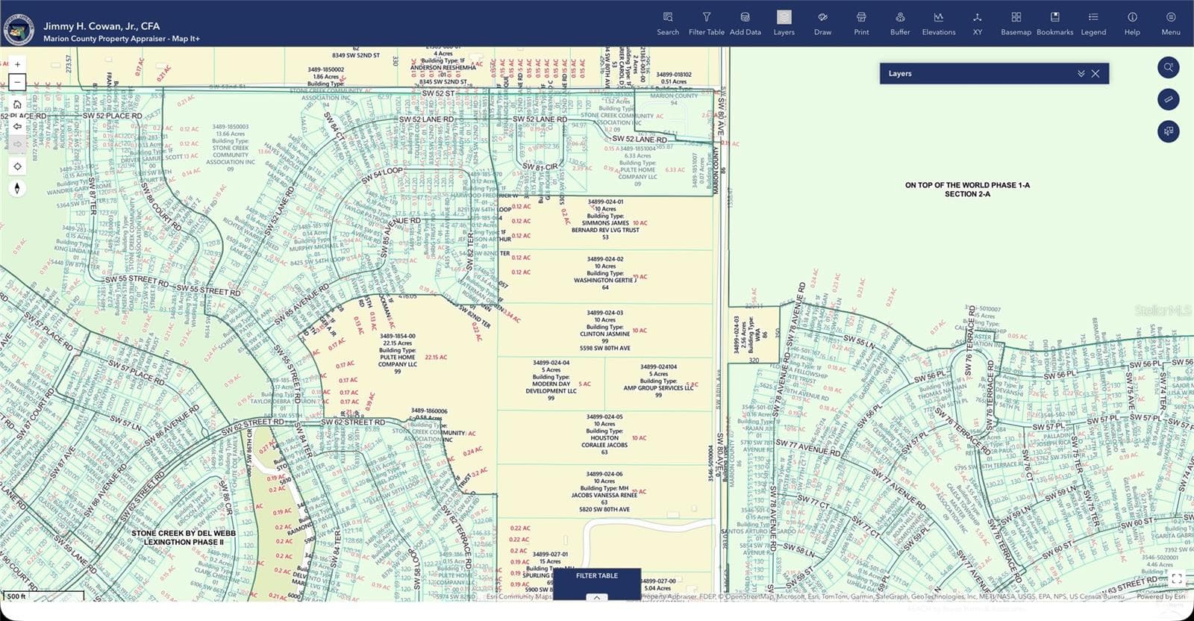Open the Search tool in top toolbar
1194x621 pixels.
(x=668, y=23)
